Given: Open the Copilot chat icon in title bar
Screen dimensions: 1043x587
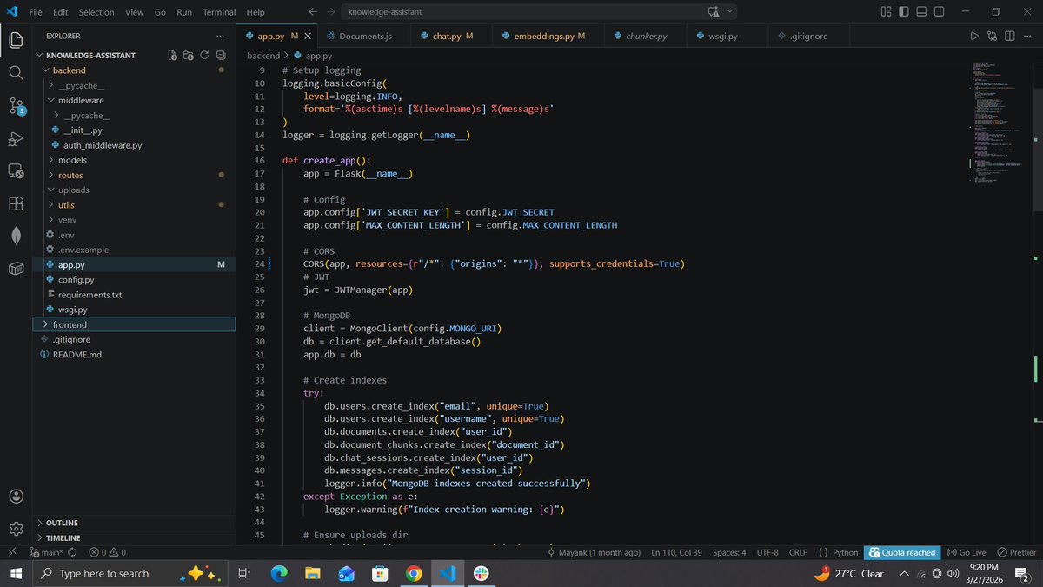Looking at the screenshot, I should click(714, 12).
